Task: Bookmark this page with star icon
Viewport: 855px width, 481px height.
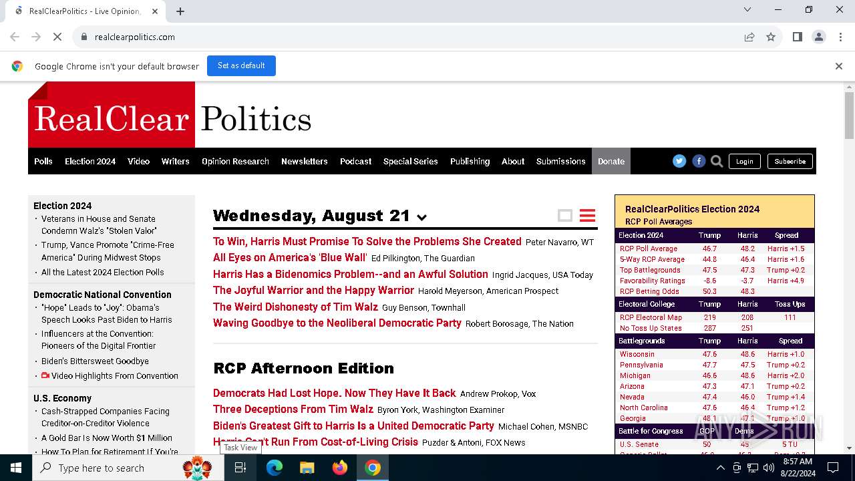Action: click(771, 37)
